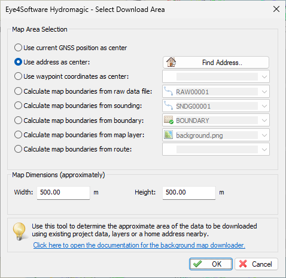Click the Width input field
The height and width of the screenshot is (278, 286).
click(63, 193)
